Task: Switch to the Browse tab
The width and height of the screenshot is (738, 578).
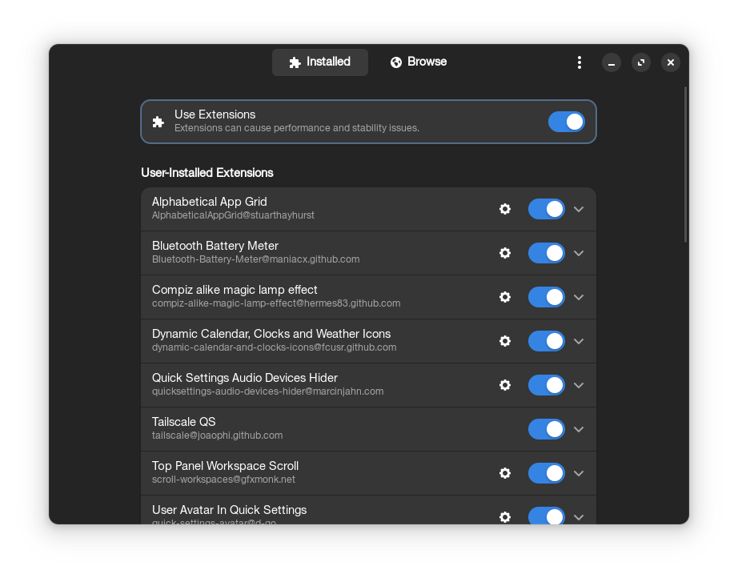Action: click(x=419, y=62)
